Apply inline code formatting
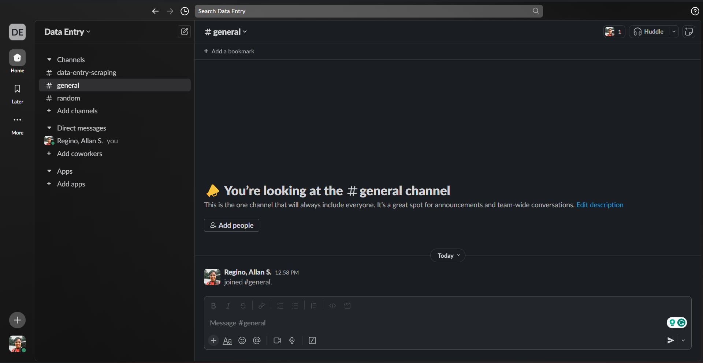 pos(332,306)
